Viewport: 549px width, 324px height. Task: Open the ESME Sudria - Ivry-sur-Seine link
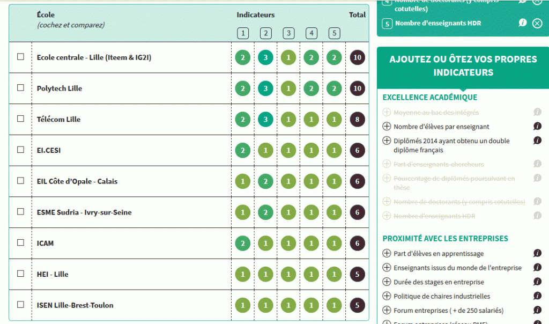(84, 212)
